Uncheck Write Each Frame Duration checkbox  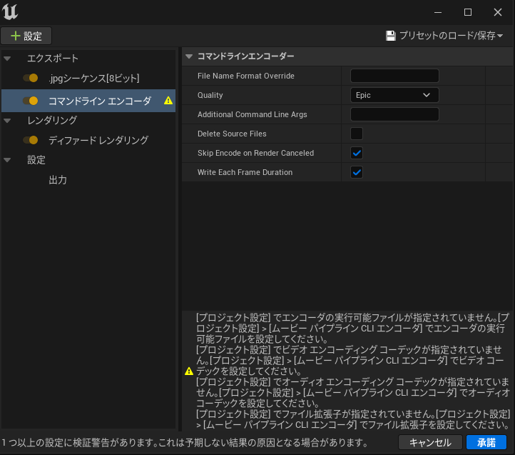(x=357, y=172)
